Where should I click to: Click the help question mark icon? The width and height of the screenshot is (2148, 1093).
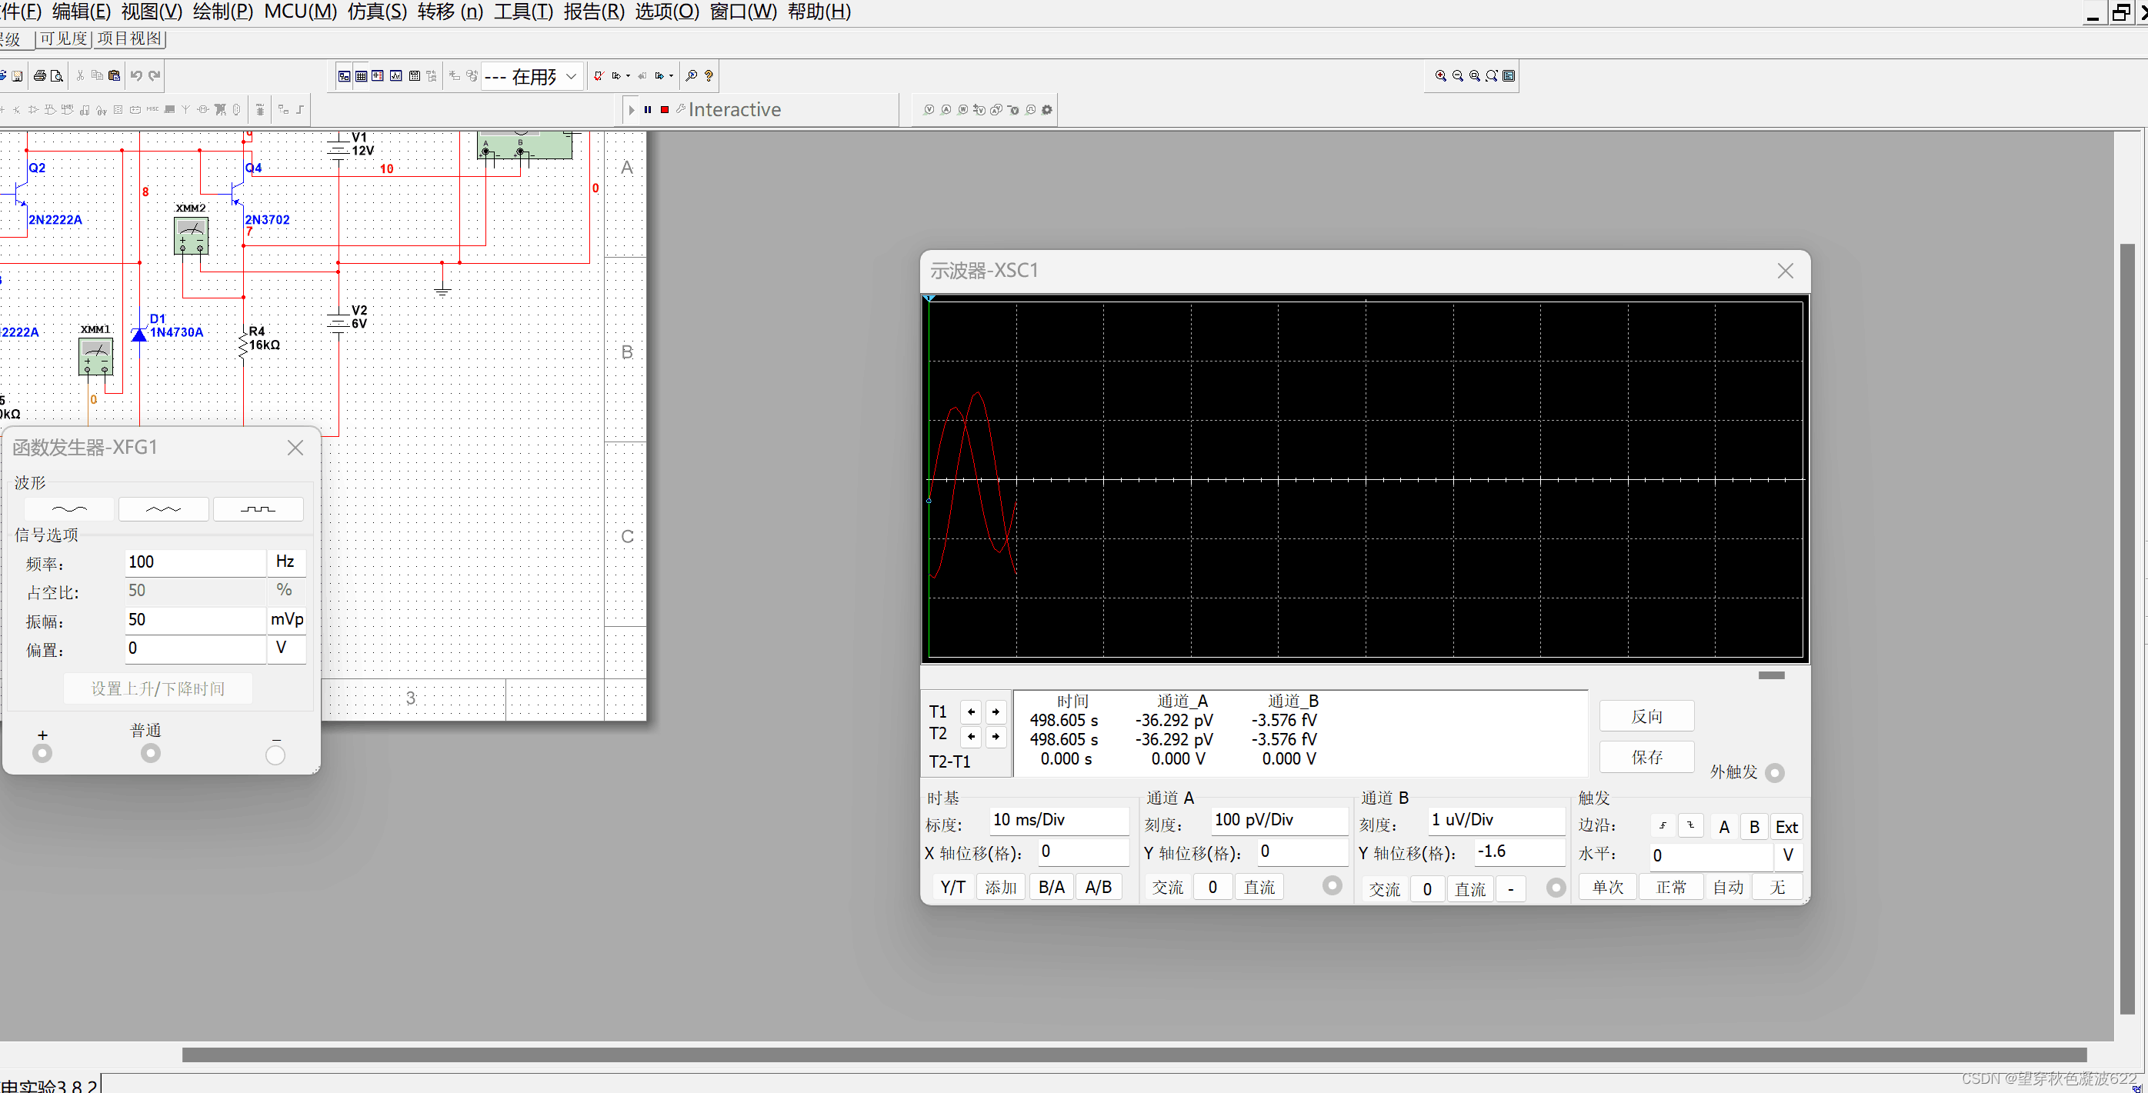click(709, 76)
